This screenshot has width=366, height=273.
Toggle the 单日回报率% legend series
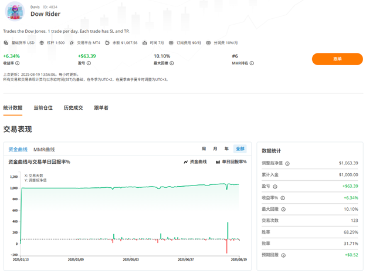[231, 161]
